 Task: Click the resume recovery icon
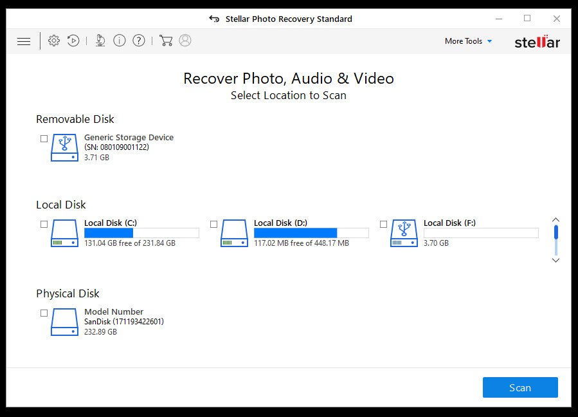[x=73, y=41]
